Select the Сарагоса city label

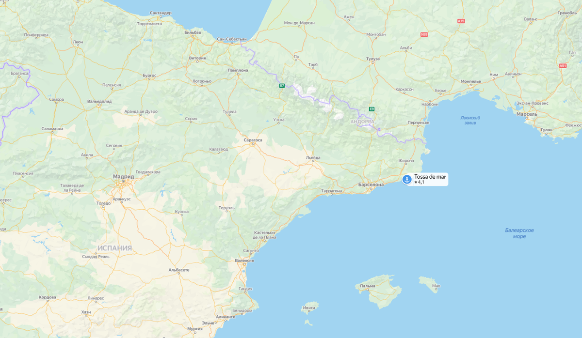coord(253,140)
